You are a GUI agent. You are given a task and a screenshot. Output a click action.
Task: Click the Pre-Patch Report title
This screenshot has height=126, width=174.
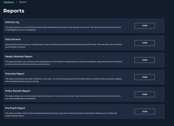[15, 108]
